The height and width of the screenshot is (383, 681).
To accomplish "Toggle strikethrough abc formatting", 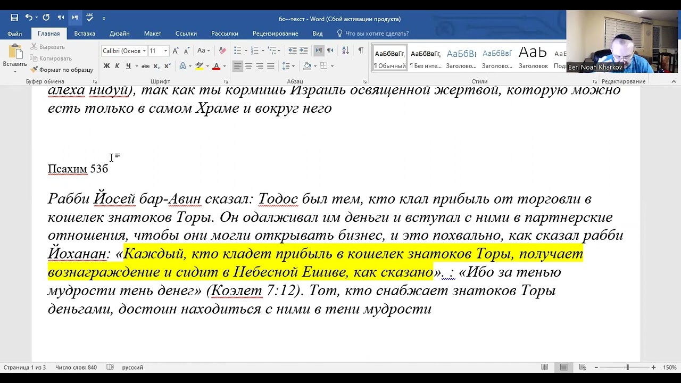I will tap(146, 66).
